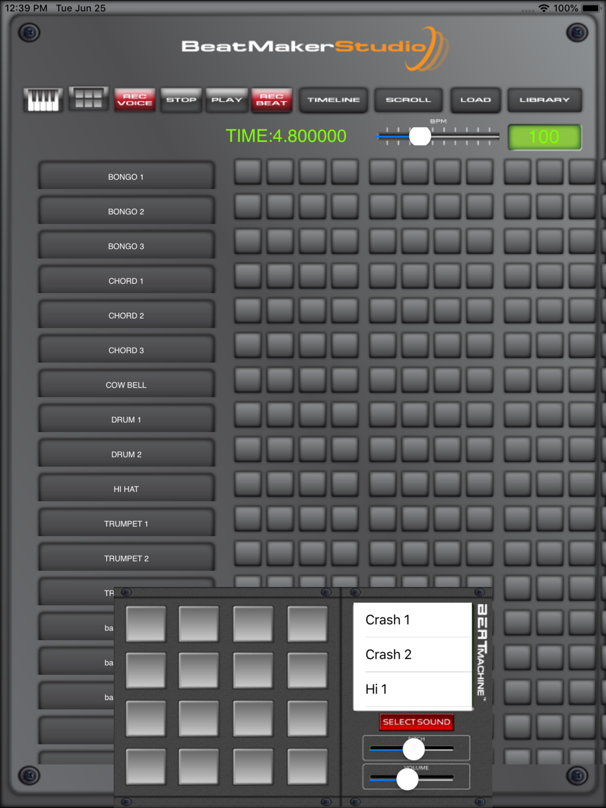Tap first row second Beat Machine pad
Viewport: 606px width, 808px height.
pos(199,623)
